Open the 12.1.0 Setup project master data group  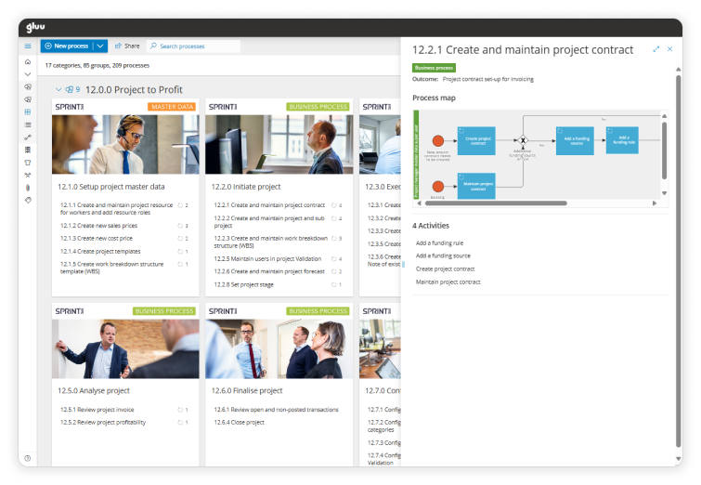click(110, 187)
